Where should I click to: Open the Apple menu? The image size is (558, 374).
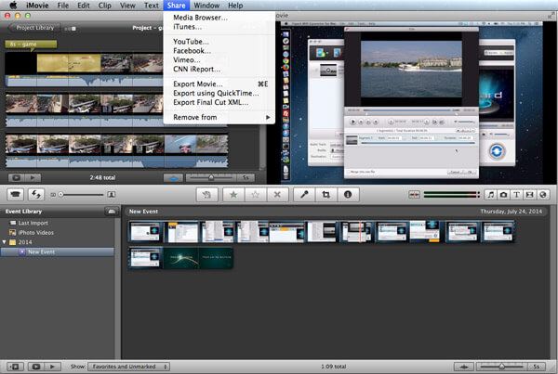click(13, 6)
